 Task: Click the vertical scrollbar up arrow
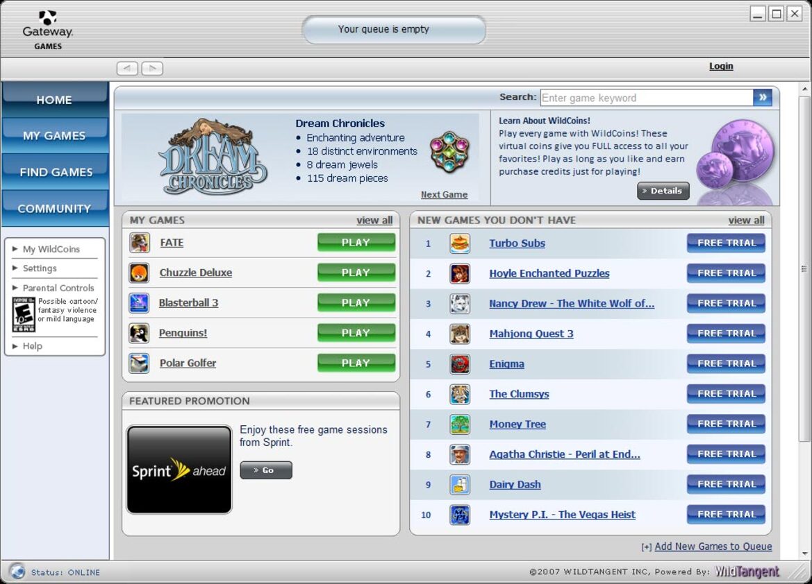(804, 89)
